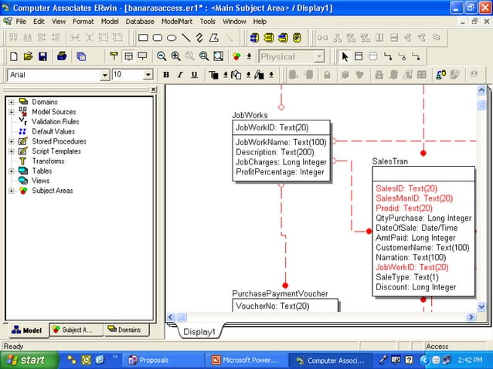This screenshot has width=493, height=369.
Task: Open the Physical model type dropdown
Action: (319, 57)
